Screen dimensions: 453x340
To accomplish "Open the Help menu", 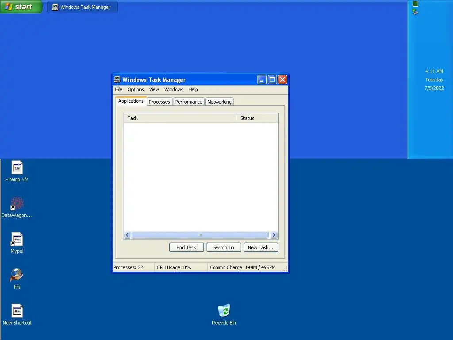I will (193, 89).
